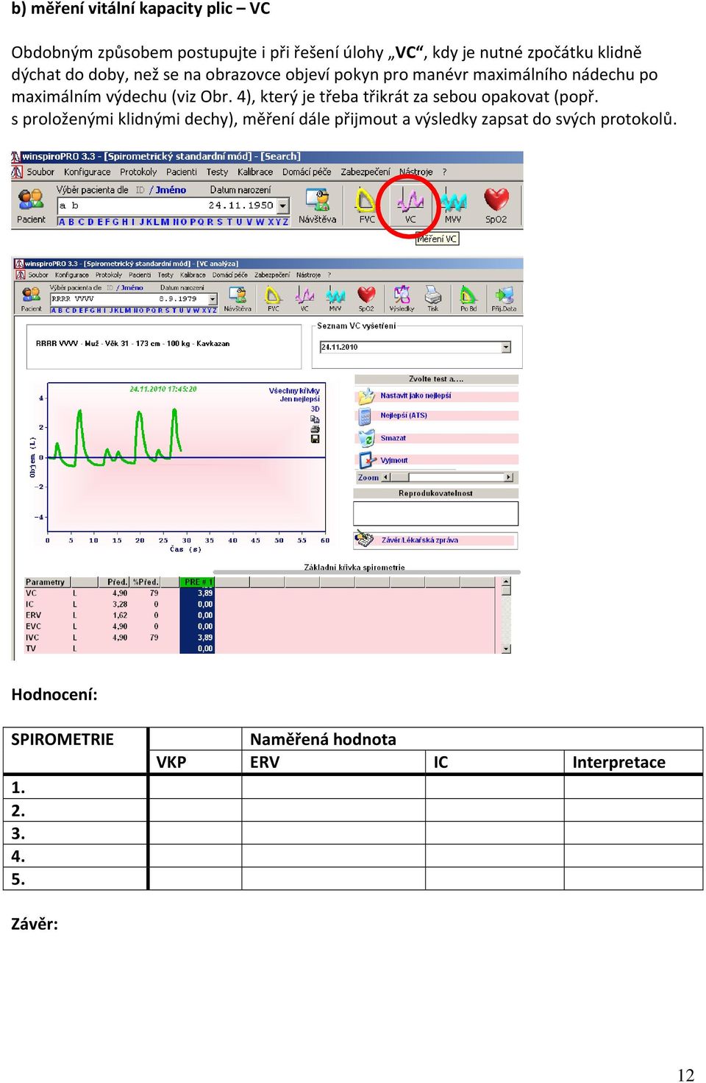Expand the patient name dropdown in the Search window
Image resolution: width=706 pixels, height=1083 pixels.
click(x=283, y=206)
